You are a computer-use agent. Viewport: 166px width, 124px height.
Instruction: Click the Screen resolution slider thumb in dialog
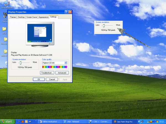point(20,63)
